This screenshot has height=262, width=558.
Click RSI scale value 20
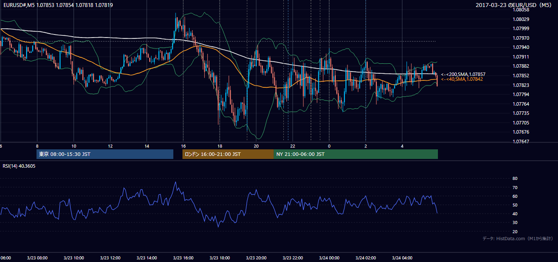[x=515, y=231]
